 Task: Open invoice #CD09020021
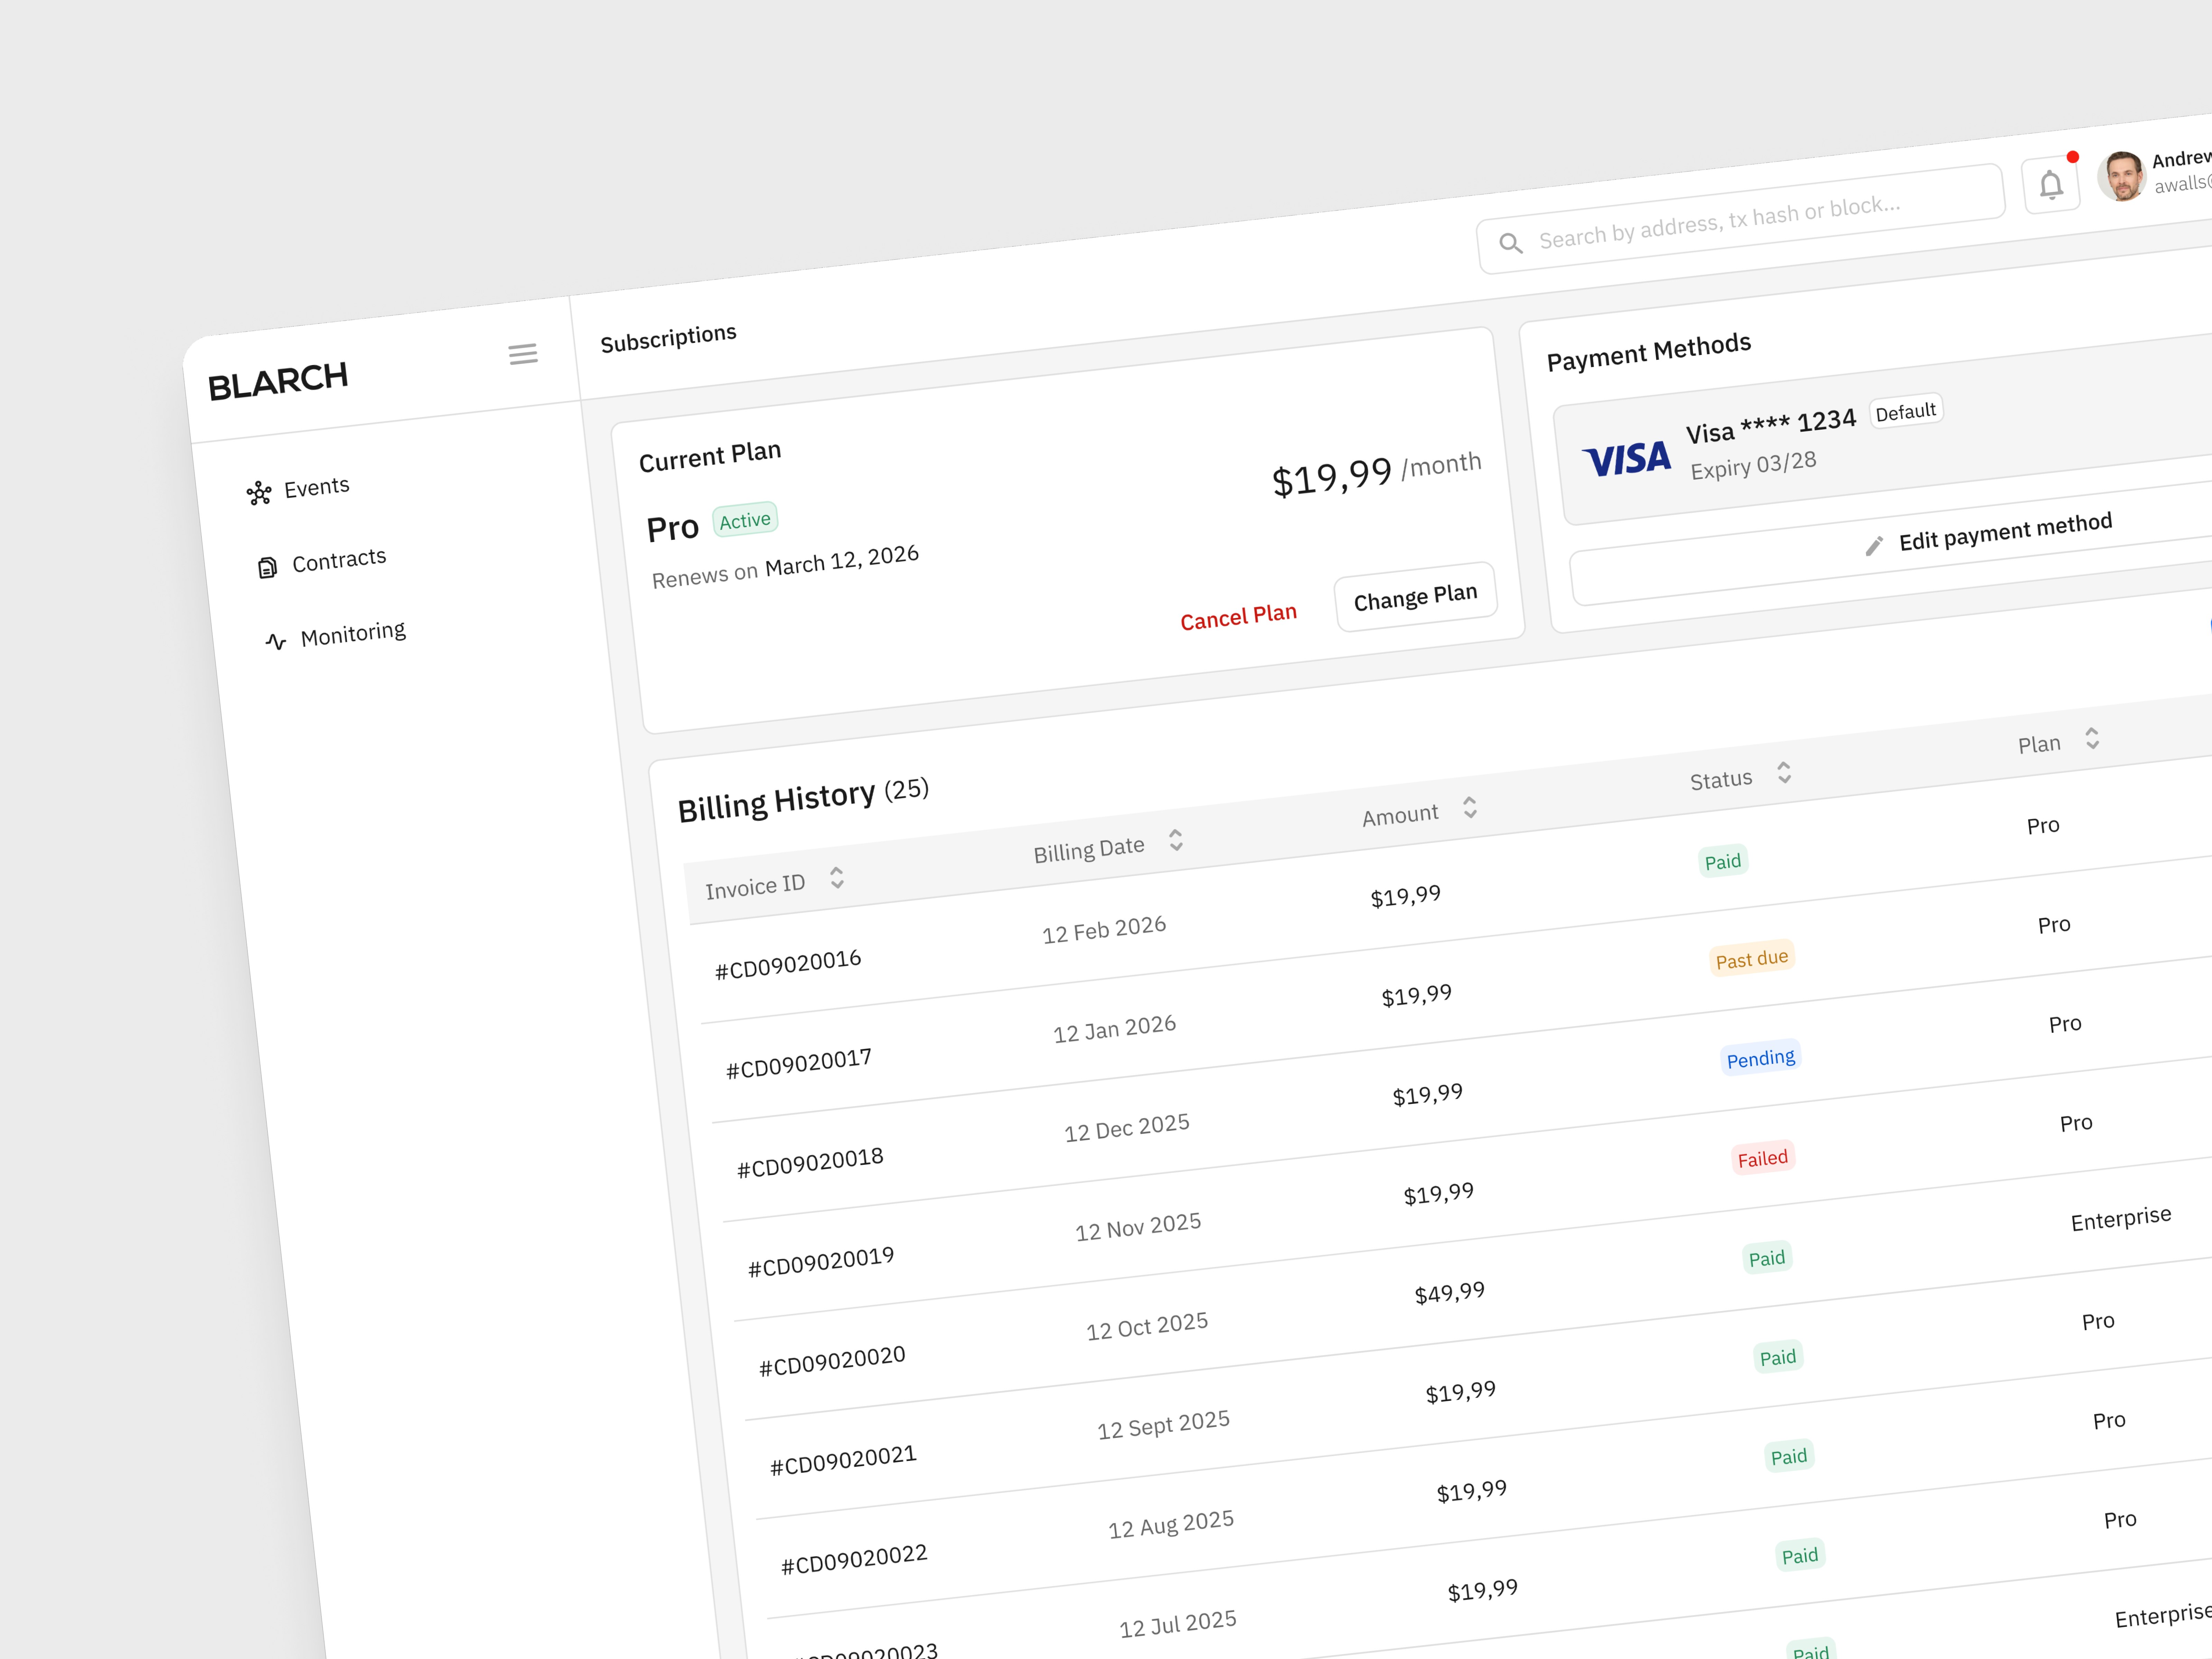point(843,1460)
